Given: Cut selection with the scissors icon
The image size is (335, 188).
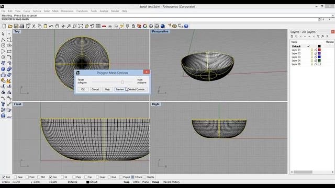Looking at the screenshot, I should (33, 26).
